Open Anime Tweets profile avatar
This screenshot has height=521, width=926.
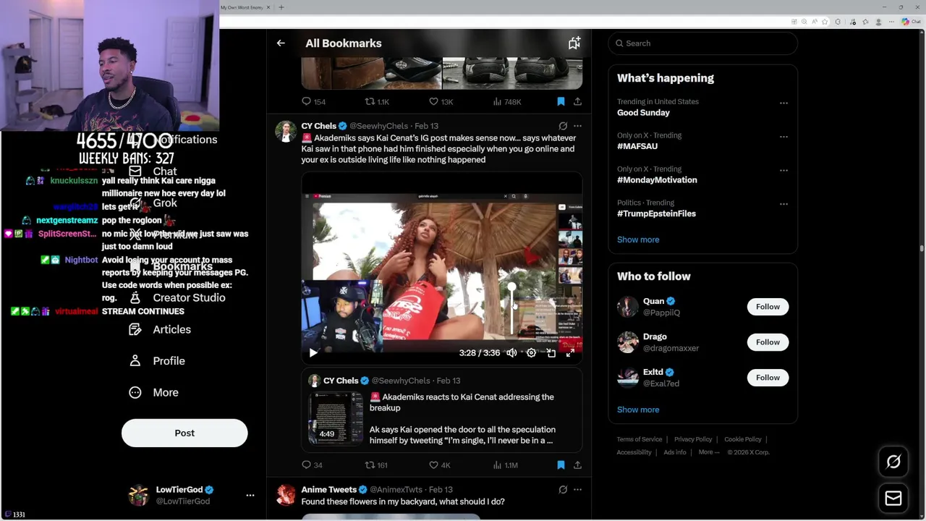tap(286, 496)
